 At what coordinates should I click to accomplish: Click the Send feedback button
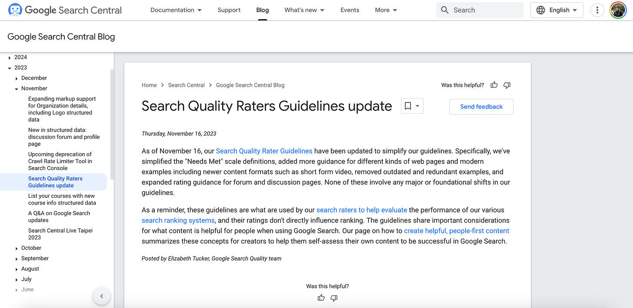pyautogui.click(x=481, y=106)
